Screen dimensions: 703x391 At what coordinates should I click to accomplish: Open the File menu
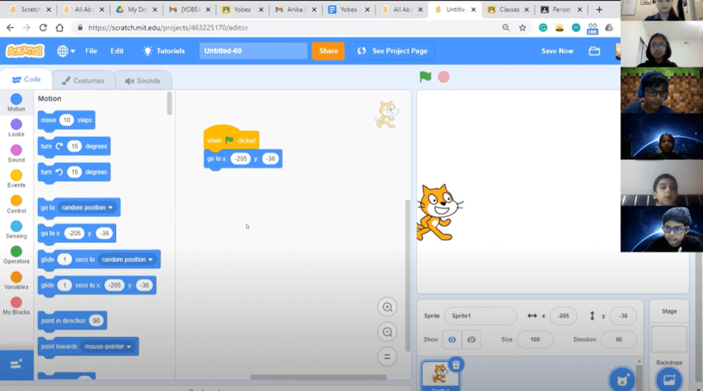(91, 51)
